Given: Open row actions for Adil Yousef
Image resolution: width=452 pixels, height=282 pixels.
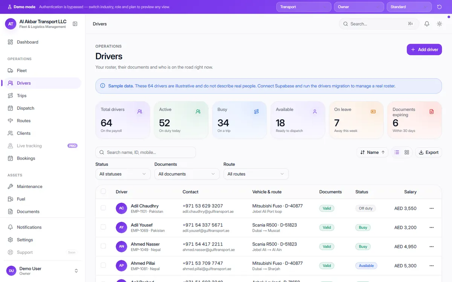Looking at the screenshot, I should 432,227.
